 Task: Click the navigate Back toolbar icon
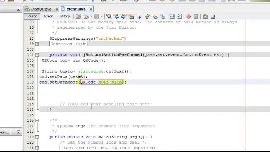click(x=86, y=16)
